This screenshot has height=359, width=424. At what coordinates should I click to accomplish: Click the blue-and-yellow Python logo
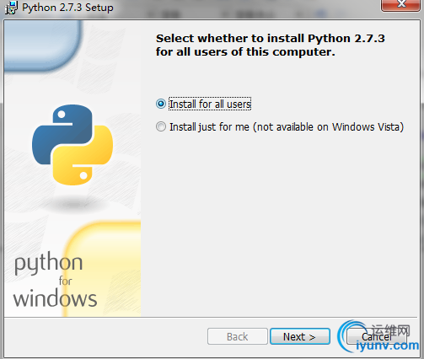(72, 145)
